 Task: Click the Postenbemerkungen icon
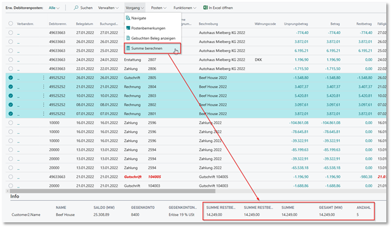point(128,28)
